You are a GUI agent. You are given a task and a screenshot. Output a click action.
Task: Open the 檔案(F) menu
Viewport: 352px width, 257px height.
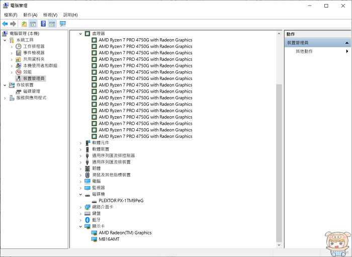[x=11, y=15]
